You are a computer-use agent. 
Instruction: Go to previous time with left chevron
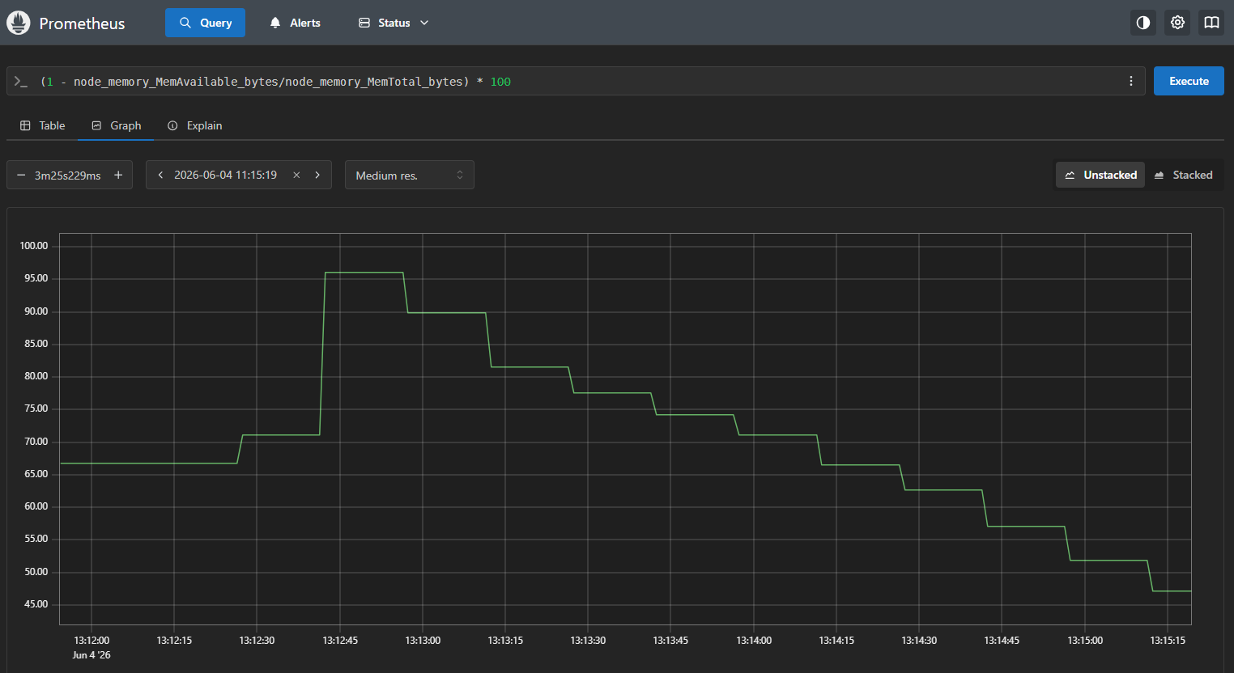pos(160,175)
